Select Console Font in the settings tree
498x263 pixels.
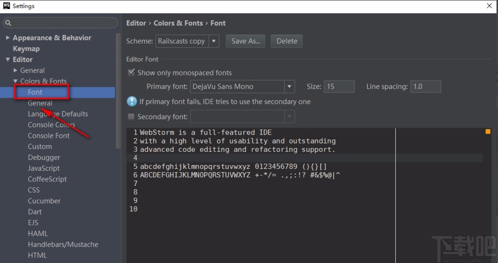49,135
